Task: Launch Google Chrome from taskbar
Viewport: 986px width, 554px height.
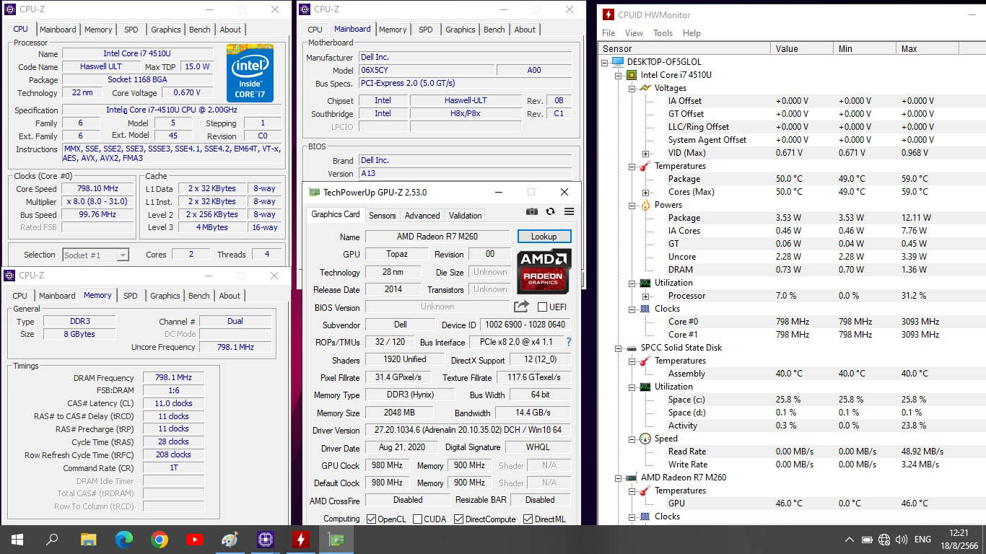Action: click(160, 540)
